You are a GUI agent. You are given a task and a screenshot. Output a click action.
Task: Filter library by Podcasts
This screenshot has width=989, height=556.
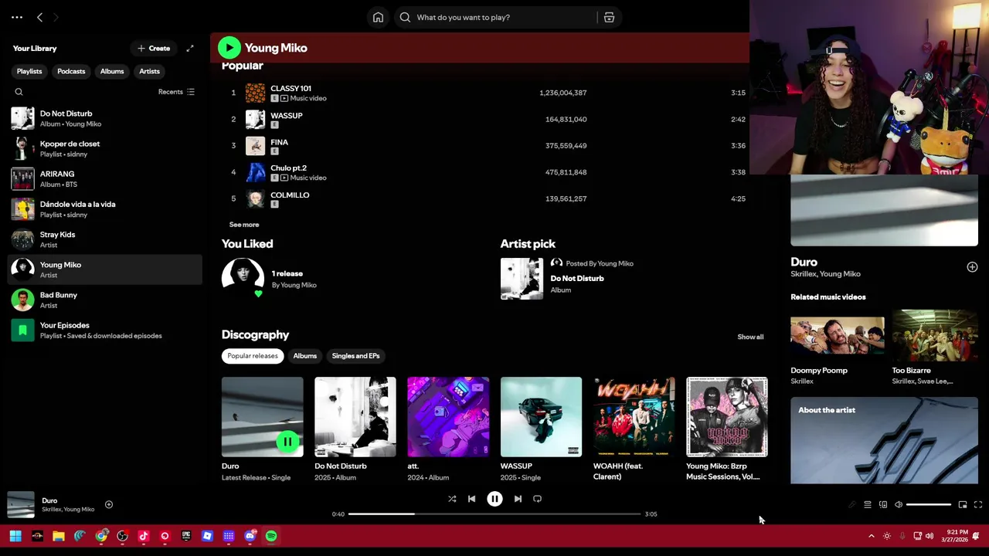coord(71,71)
